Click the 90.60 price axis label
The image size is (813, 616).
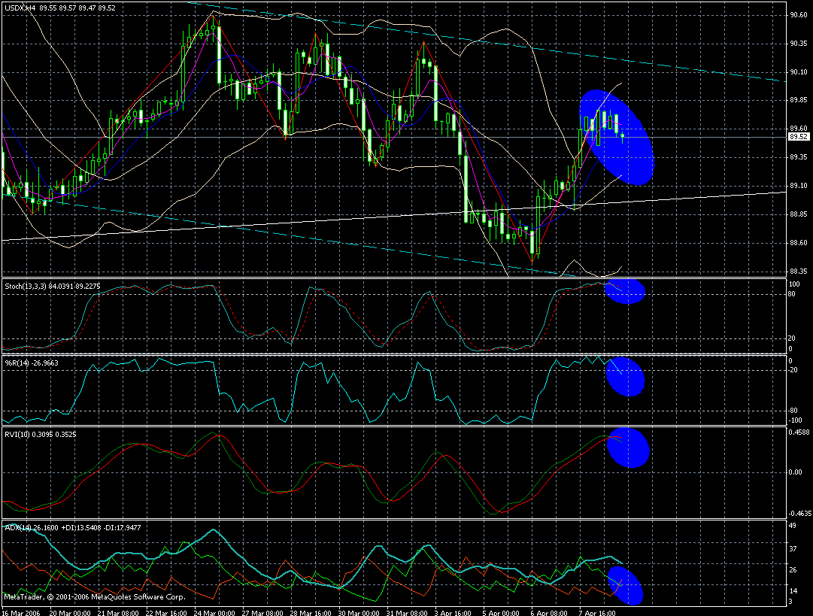[799, 16]
